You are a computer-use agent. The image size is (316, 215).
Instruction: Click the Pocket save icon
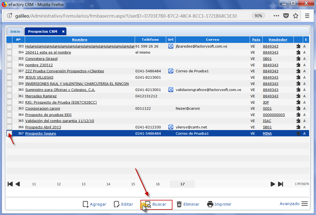pyautogui.click(x=286, y=16)
